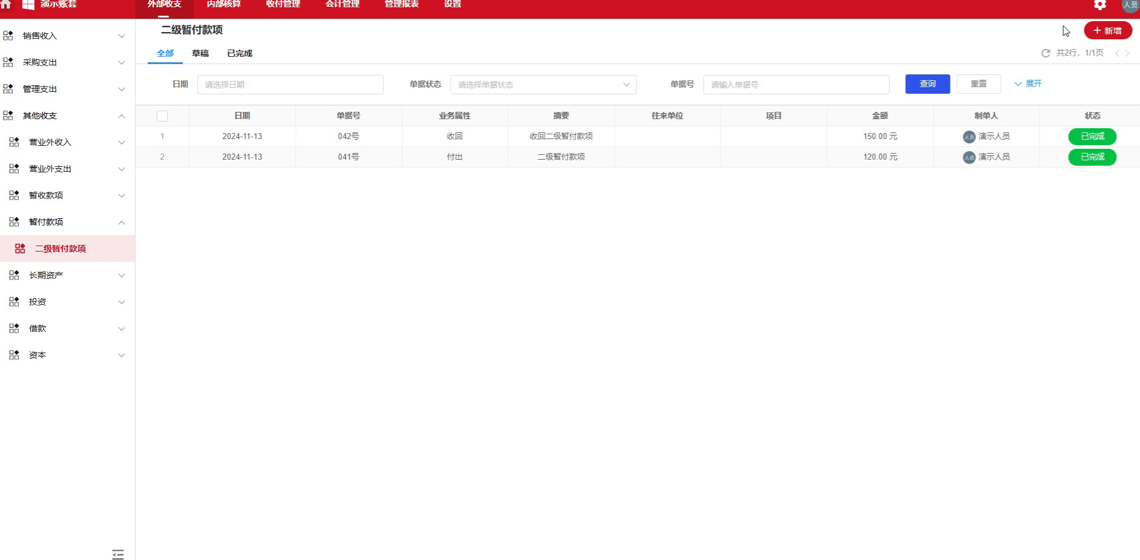Screen dimensions: 1140x560
Task: Click the 新增 button
Action: click(1108, 30)
